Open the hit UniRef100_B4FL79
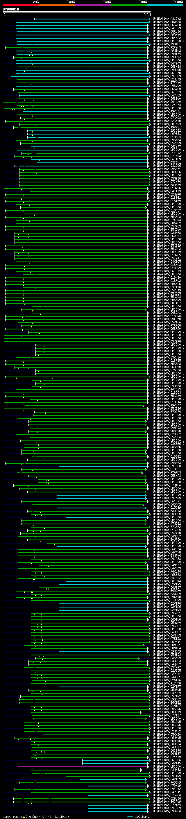186x819 pixels. pos(167,28)
